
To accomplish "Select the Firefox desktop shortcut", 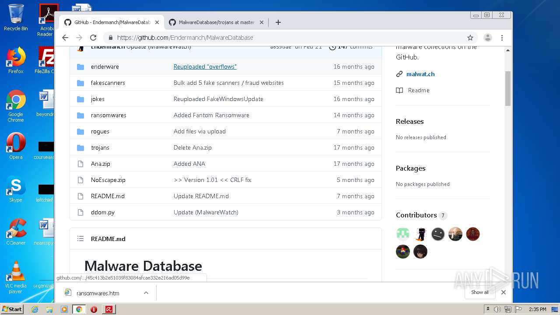I will (x=16, y=60).
